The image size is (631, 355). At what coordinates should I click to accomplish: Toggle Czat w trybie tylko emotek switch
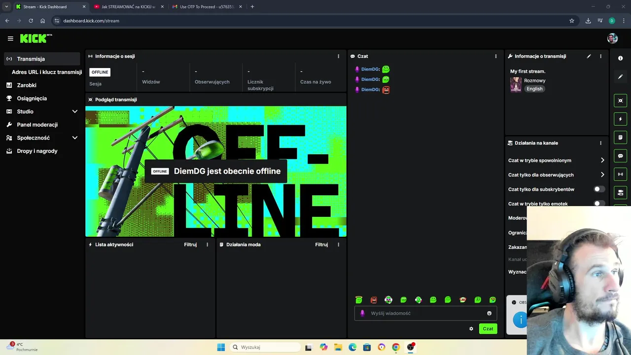pos(599,203)
